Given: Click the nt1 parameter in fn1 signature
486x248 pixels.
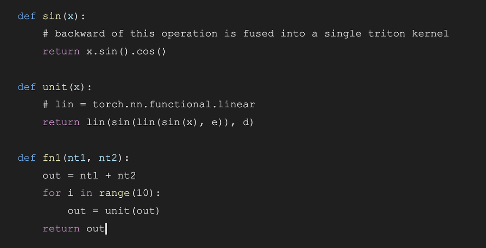Looking at the screenshot, I should click(x=76, y=158).
